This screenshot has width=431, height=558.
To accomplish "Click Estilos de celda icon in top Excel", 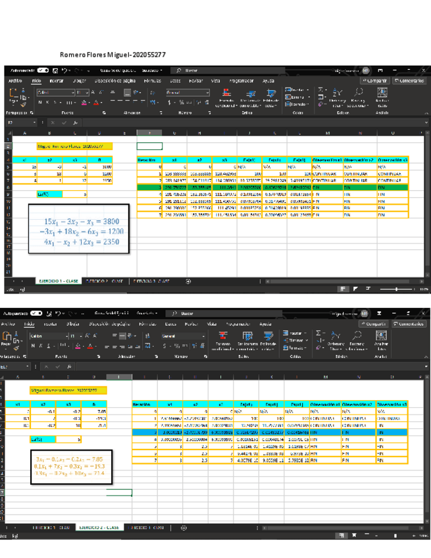I will 270,97.
